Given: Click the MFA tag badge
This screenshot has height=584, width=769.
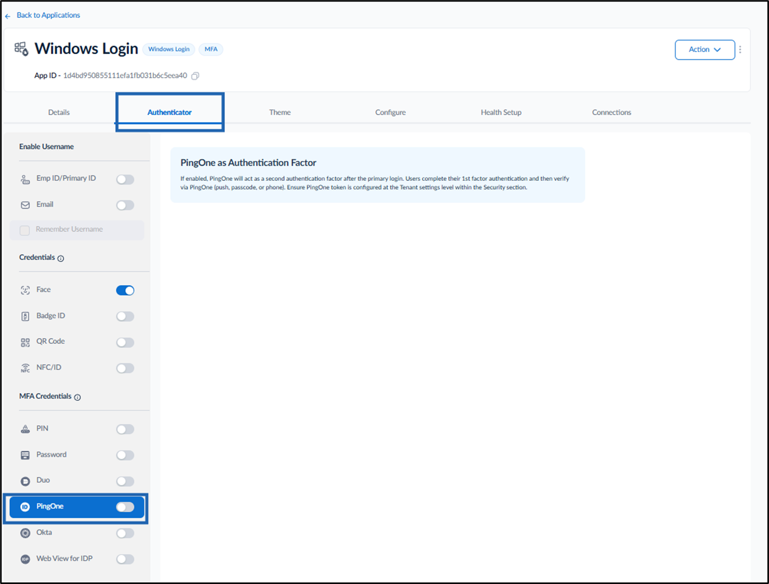Looking at the screenshot, I should (211, 49).
